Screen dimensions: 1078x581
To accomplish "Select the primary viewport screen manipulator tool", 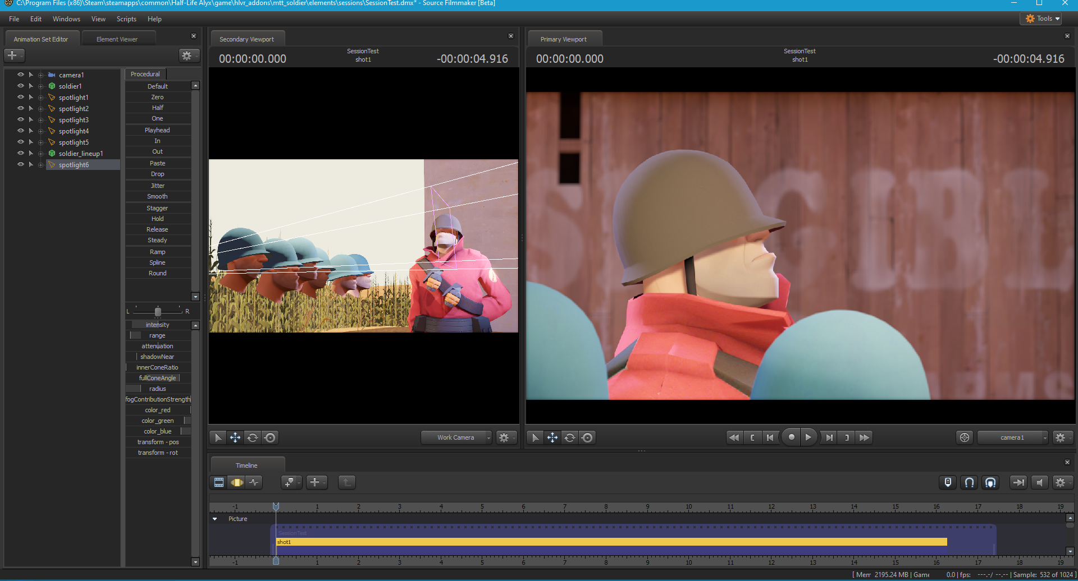I will (x=587, y=437).
